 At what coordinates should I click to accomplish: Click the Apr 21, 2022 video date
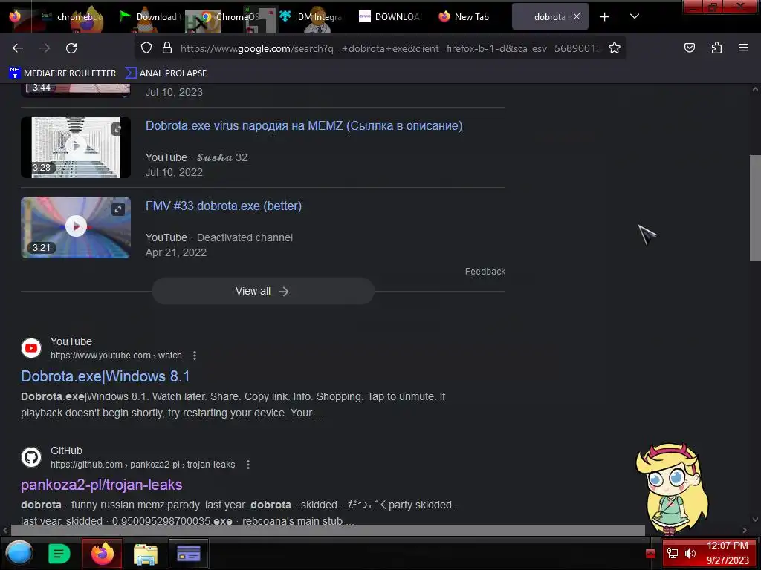(176, 252)
